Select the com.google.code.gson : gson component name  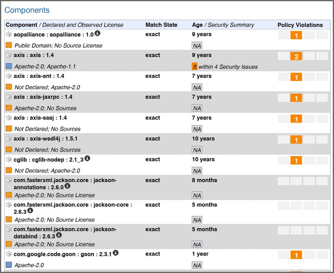(x=63, y=254)
